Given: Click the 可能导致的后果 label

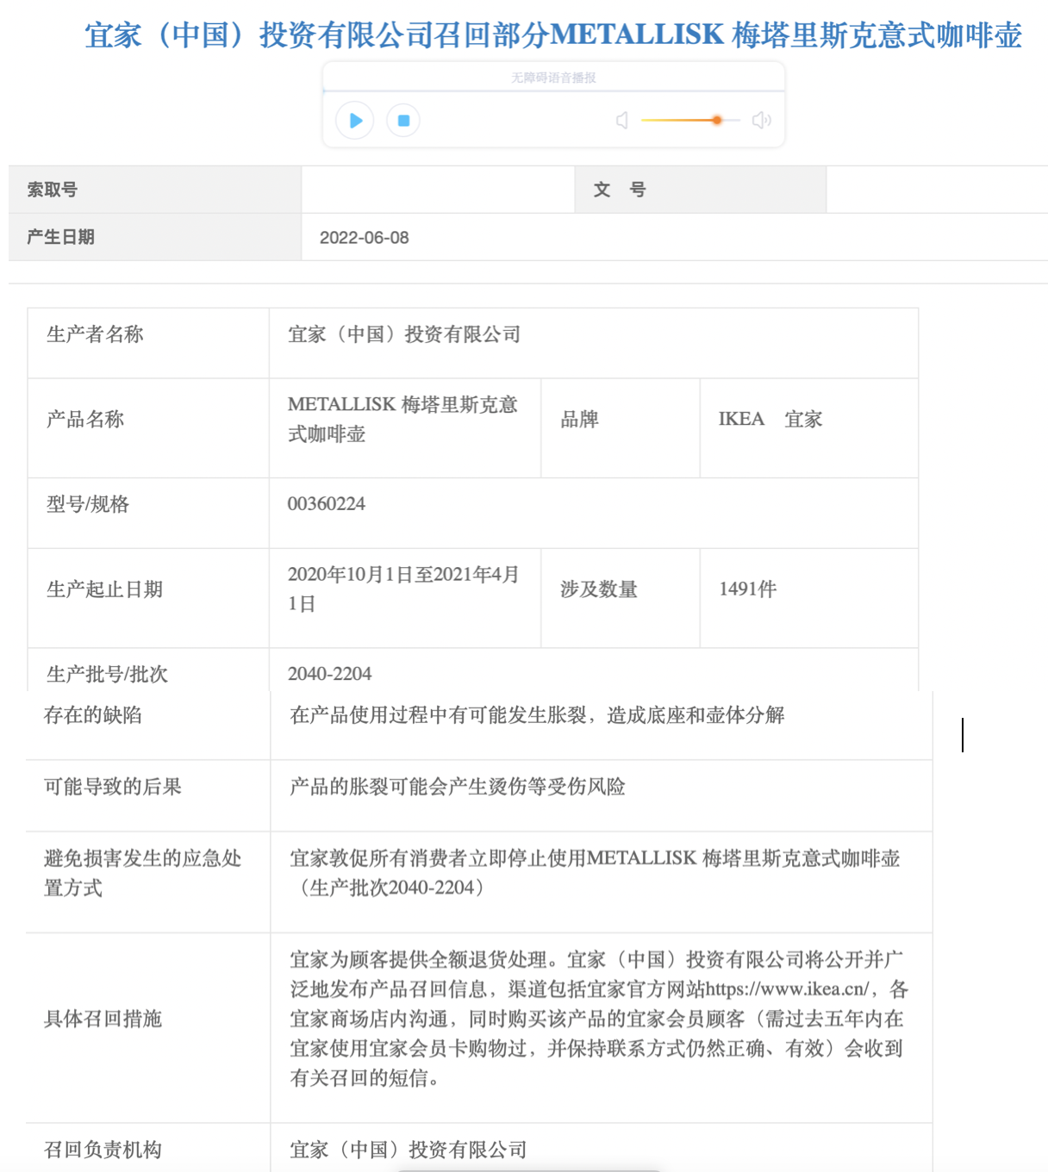Looking at the screenshot, I should click(x=113, y=787).
